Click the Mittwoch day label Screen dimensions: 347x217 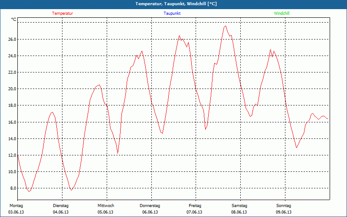pyautogui.click(x=106, y=206)
